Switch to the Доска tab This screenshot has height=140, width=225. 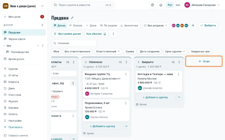[60, 25]
